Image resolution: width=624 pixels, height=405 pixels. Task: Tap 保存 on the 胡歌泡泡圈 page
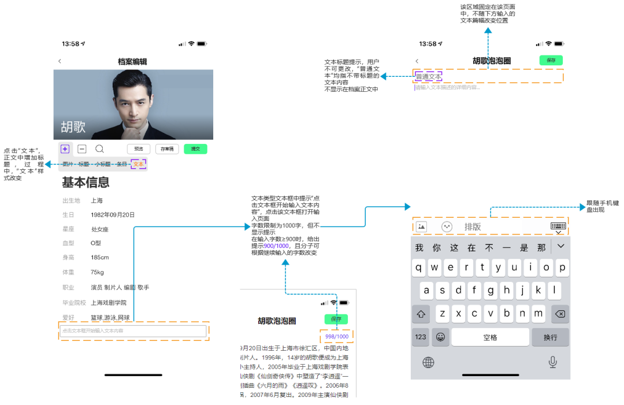click(x=551, y=60)
